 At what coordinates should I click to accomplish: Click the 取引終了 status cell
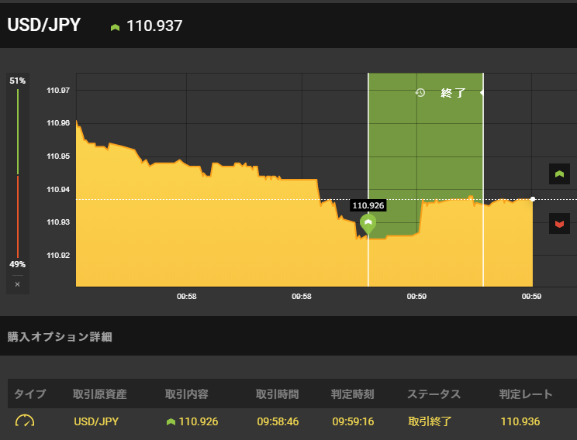click(x=430, y=421)
